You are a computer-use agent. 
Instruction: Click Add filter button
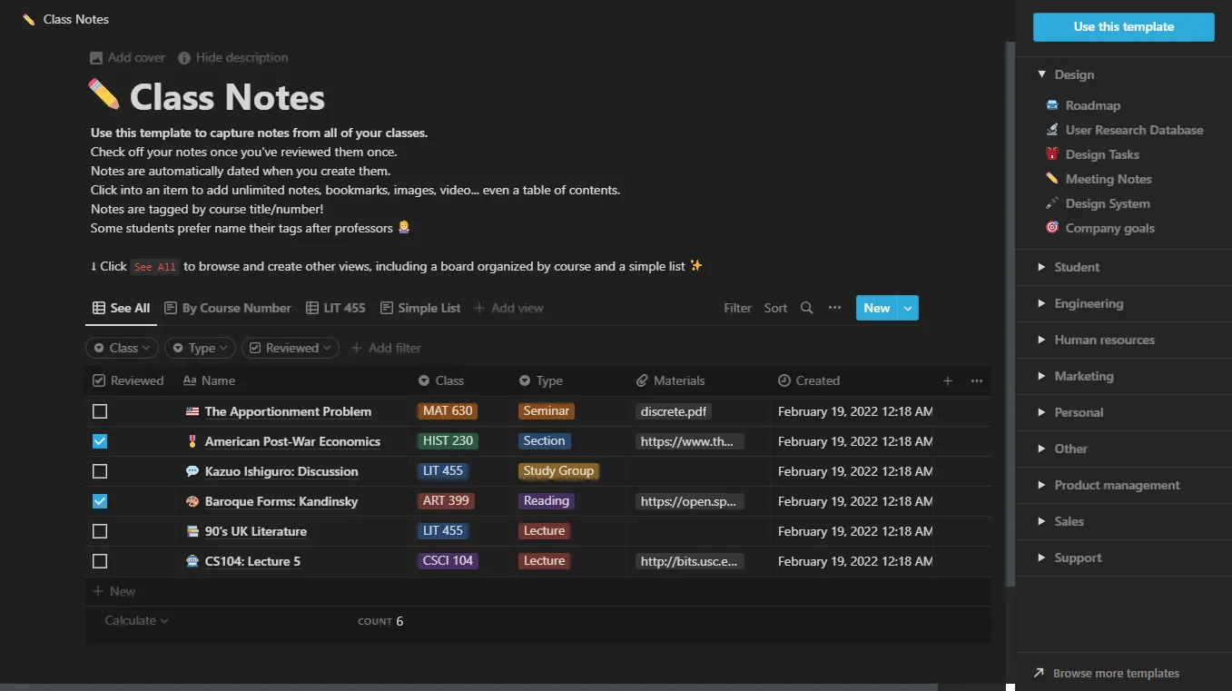pyautogui.click(x=386, y=348)
